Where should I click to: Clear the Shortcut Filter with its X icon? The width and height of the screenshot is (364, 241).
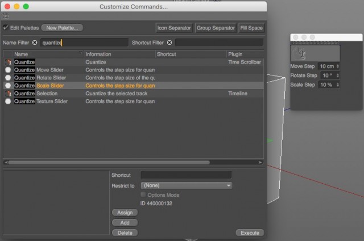pos(169,43)
